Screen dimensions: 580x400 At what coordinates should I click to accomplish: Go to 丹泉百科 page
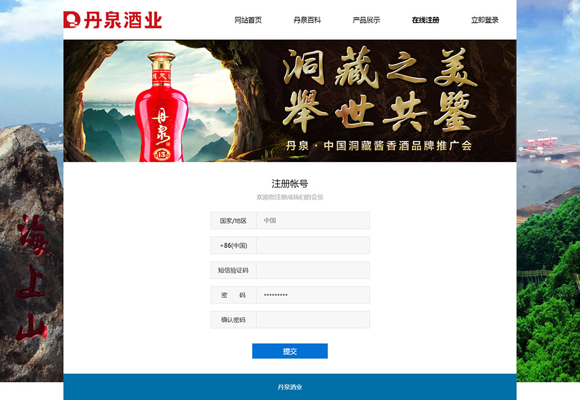click(307, 20)
